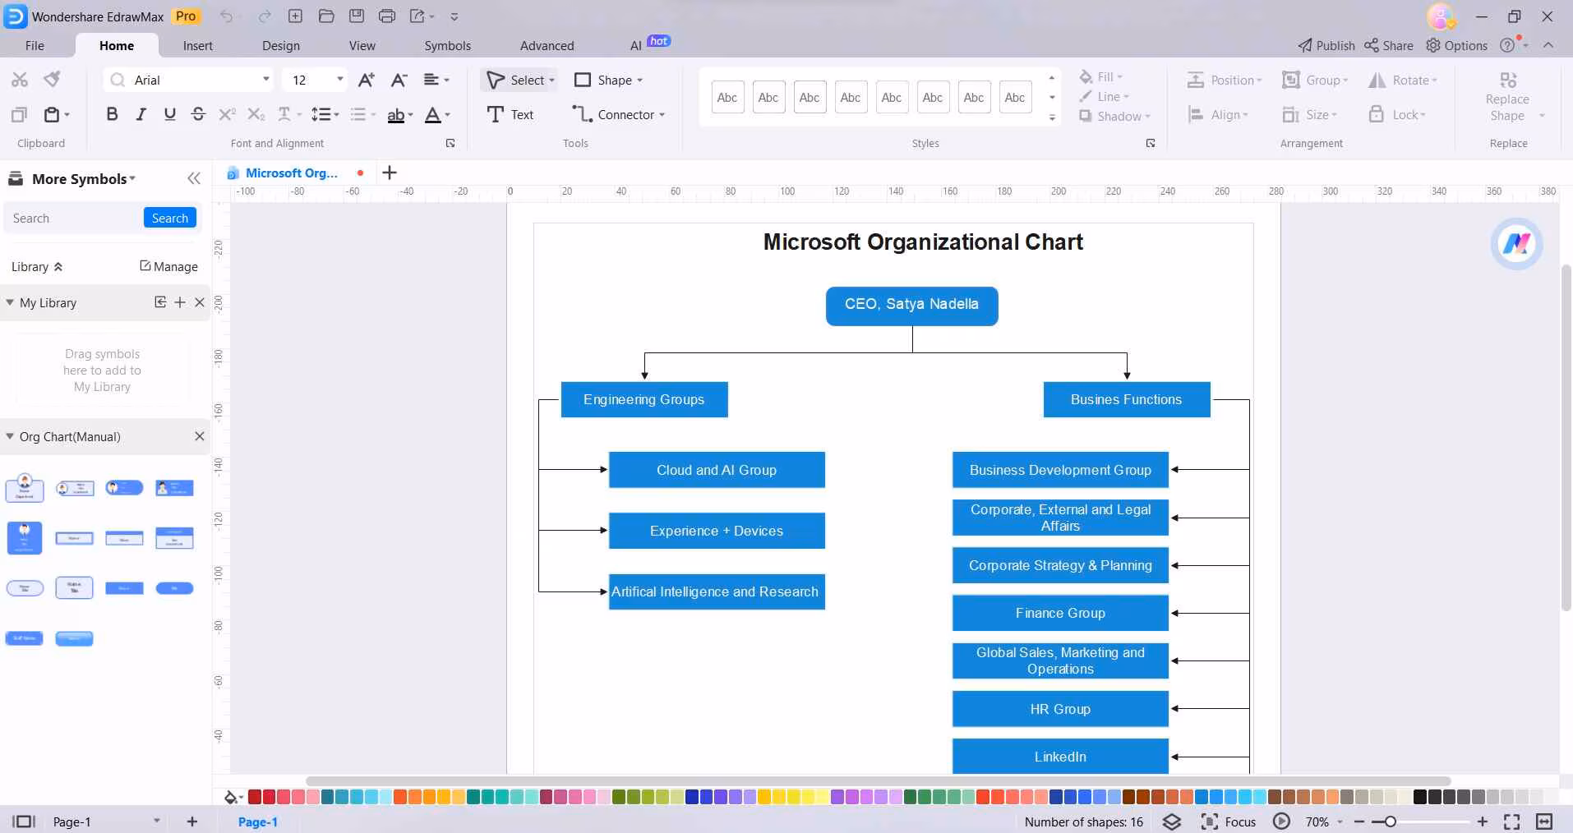Click the Search button in symbols panel
This screenshot has width=1573, height=833.
pos(170,218)
